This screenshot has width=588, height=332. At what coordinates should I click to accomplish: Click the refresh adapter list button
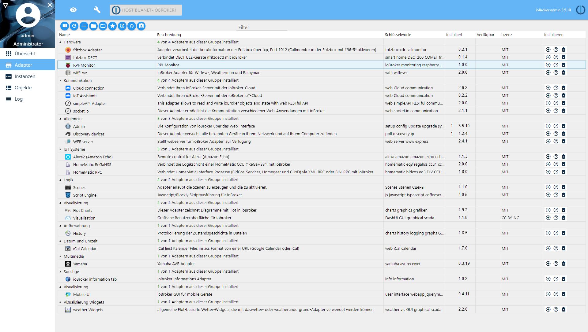74,26
